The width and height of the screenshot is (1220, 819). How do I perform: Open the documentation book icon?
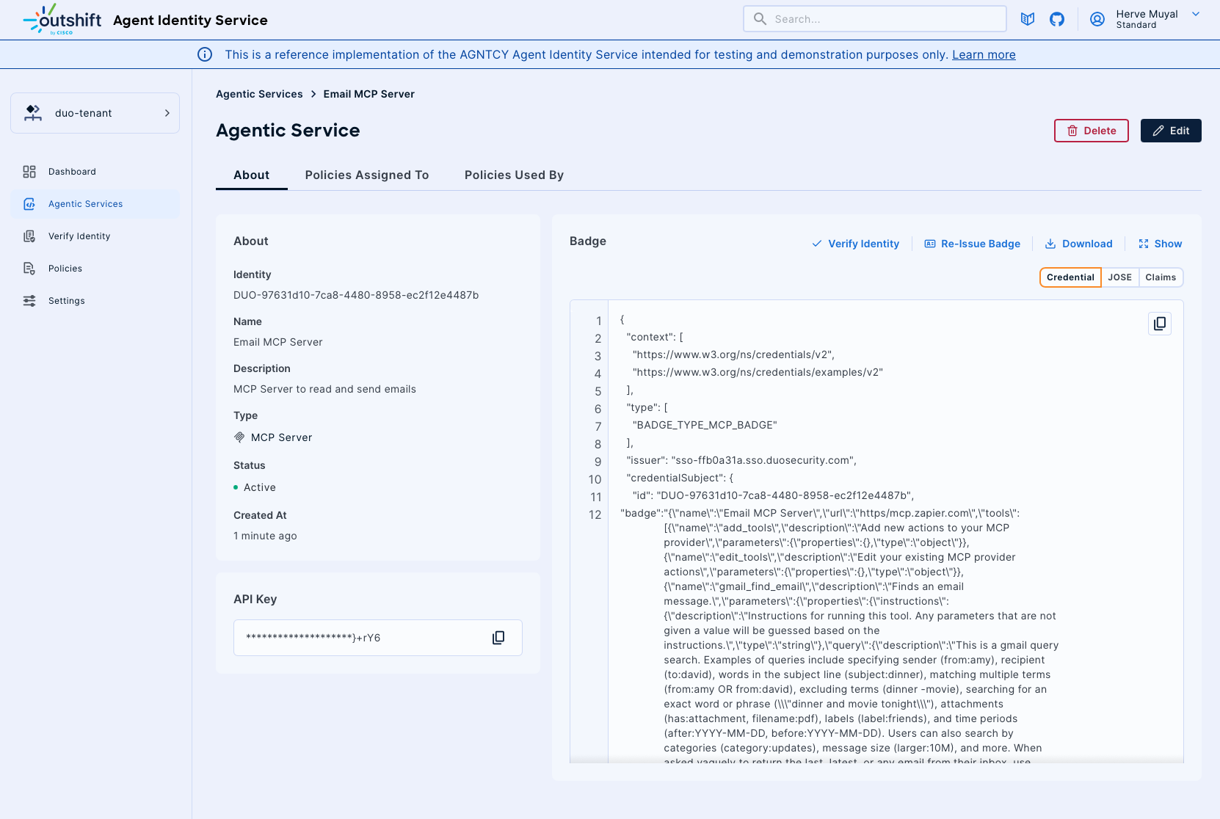(1028, 19)
